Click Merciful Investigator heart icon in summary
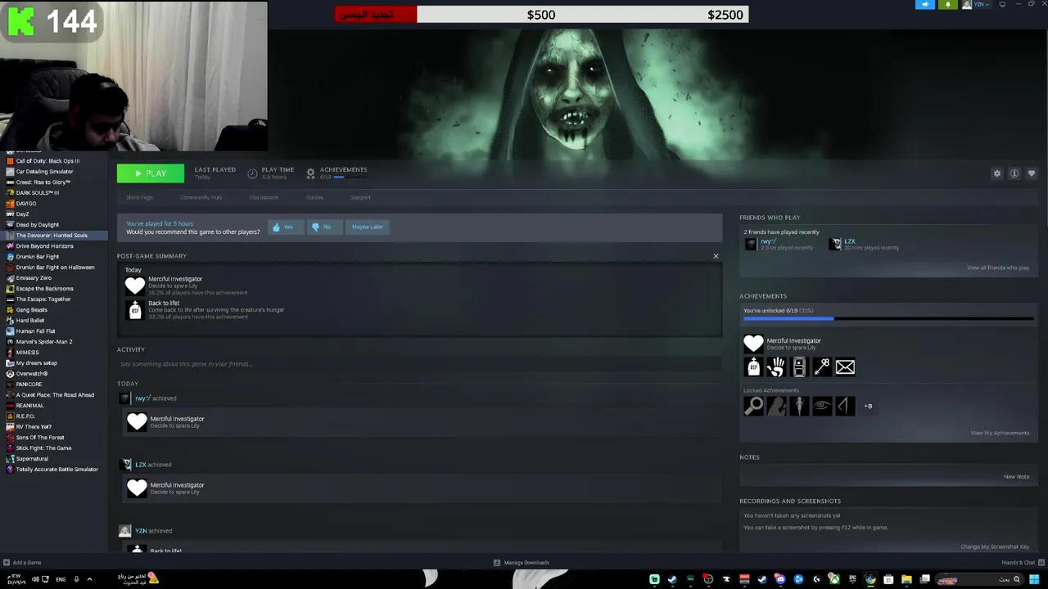Viewport: 1048px width, 589px height. [135, 286]
